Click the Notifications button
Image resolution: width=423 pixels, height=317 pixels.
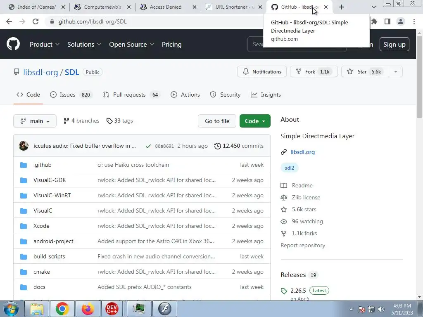click(261, 72)
